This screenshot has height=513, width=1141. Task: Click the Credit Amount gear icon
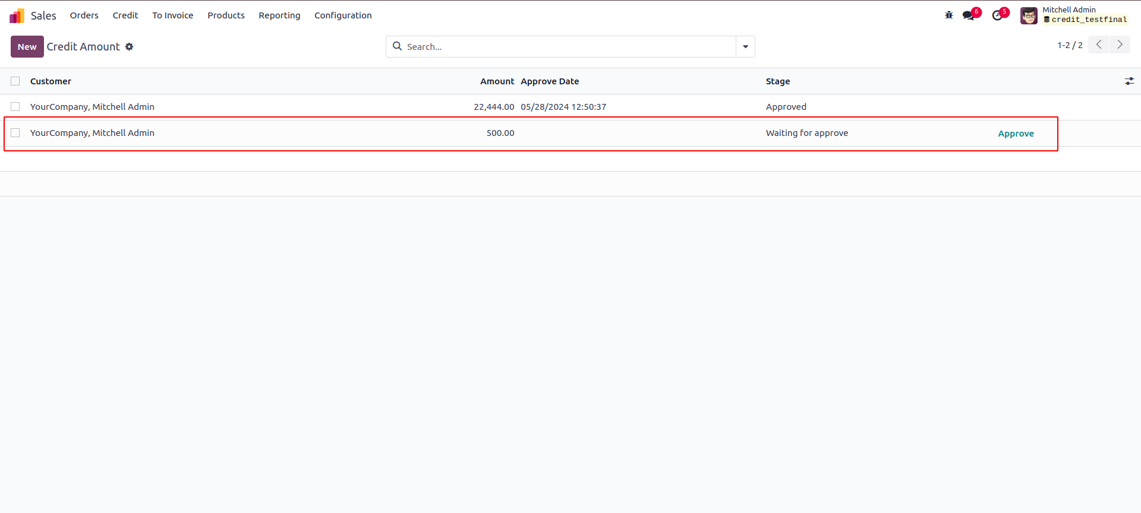click(129, 47)
